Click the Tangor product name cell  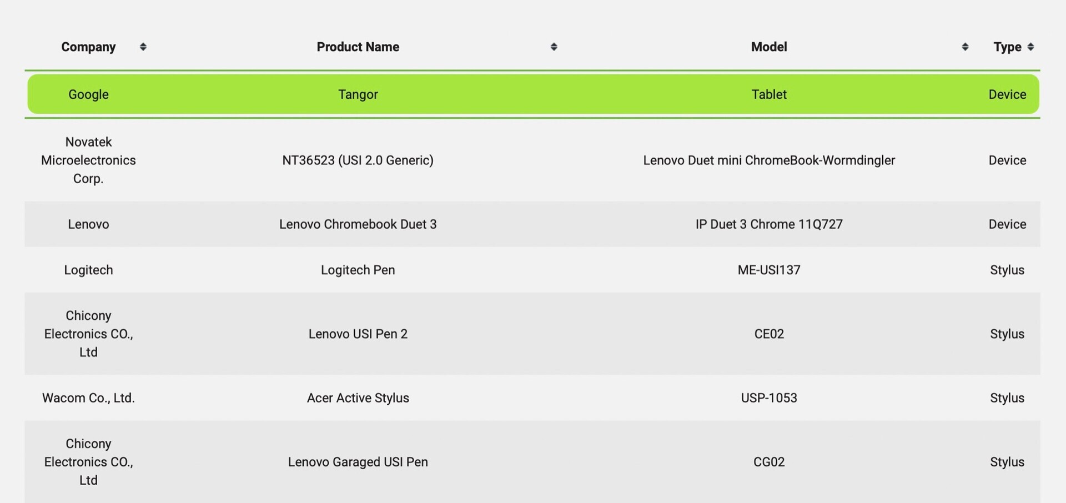[358, 94]
